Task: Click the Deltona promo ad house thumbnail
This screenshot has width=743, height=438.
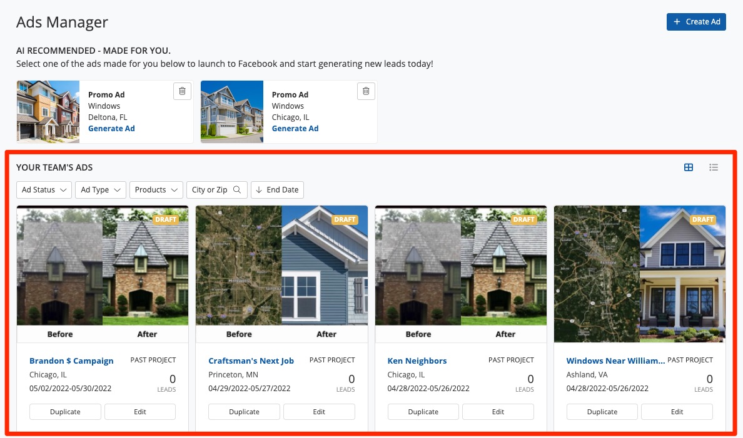Action: [48, 112]
